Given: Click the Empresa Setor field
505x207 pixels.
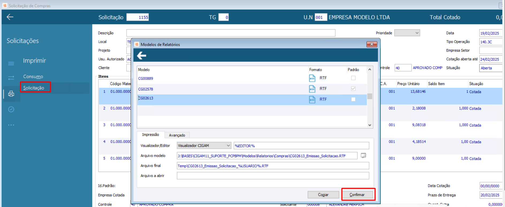Looking at the screenshot, I should [491, 50].
